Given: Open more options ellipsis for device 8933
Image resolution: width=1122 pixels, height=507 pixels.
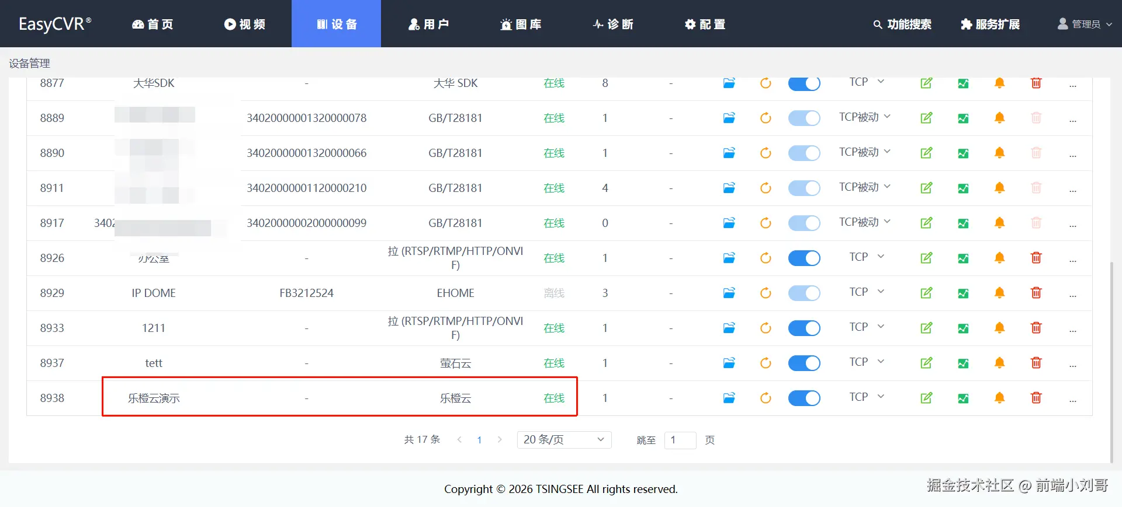Looking at the screenshot, I should [x=1073, y=331].
